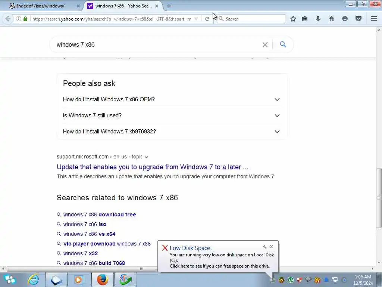
Task: Open the Windows Start menu
Action: point(10,280)
